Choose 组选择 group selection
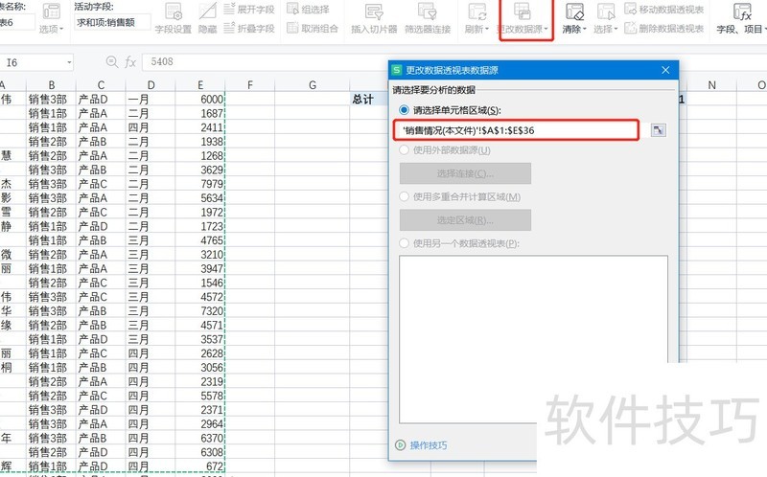The image size is (767, 477). (x=308, y=10)
